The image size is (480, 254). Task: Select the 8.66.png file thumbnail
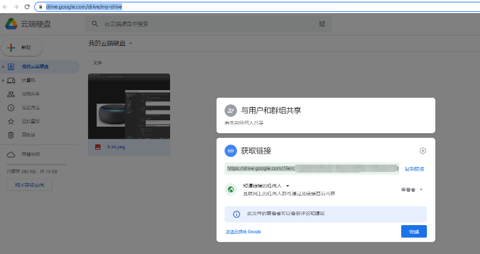pos(129,106)
